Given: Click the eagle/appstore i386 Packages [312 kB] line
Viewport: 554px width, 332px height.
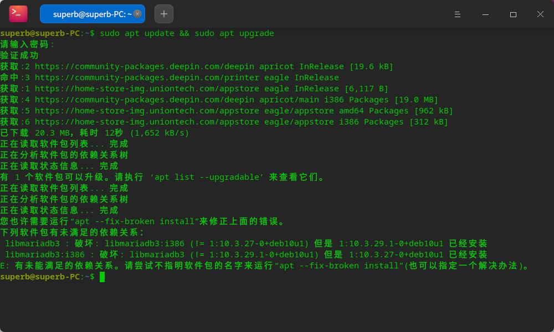Looking at the screenshot, I should 224,122.
